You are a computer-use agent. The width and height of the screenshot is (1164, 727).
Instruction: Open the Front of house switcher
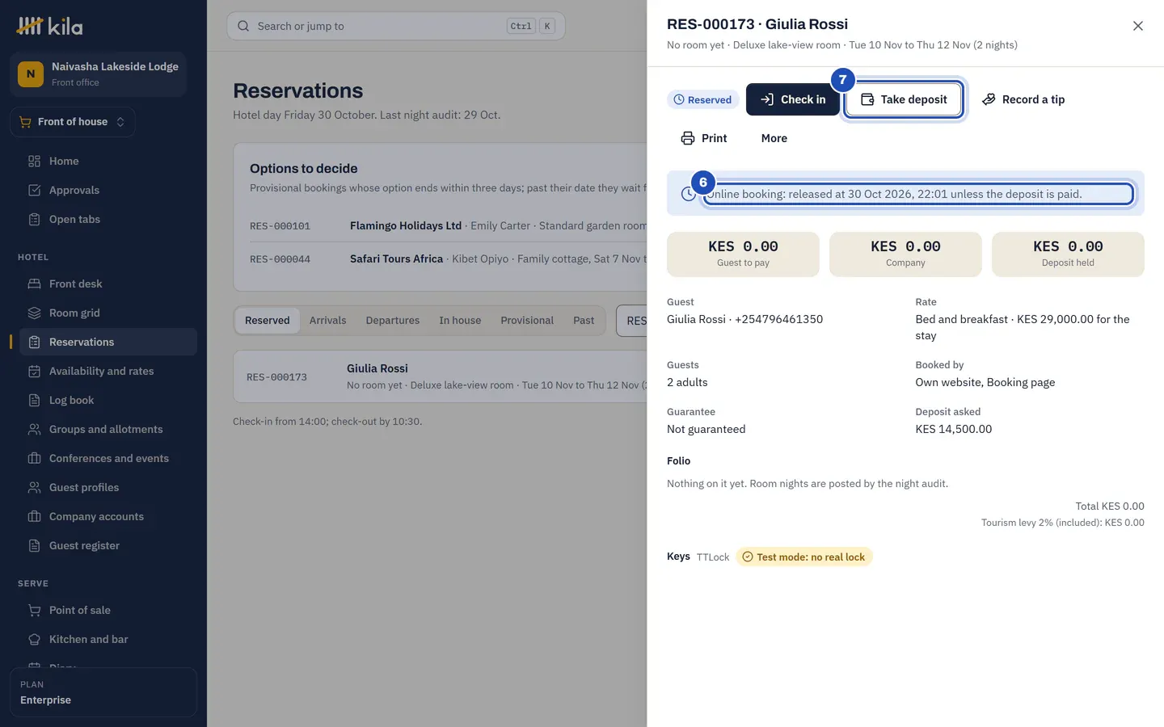73,122
